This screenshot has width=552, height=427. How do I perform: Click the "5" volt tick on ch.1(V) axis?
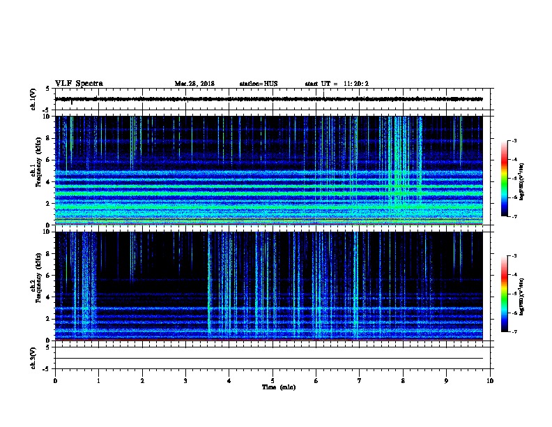[47, 89]
